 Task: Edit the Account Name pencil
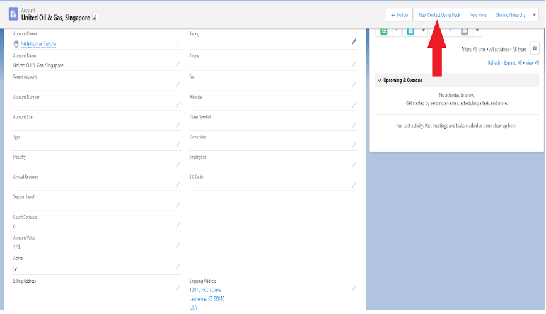[x=178, y=64]
